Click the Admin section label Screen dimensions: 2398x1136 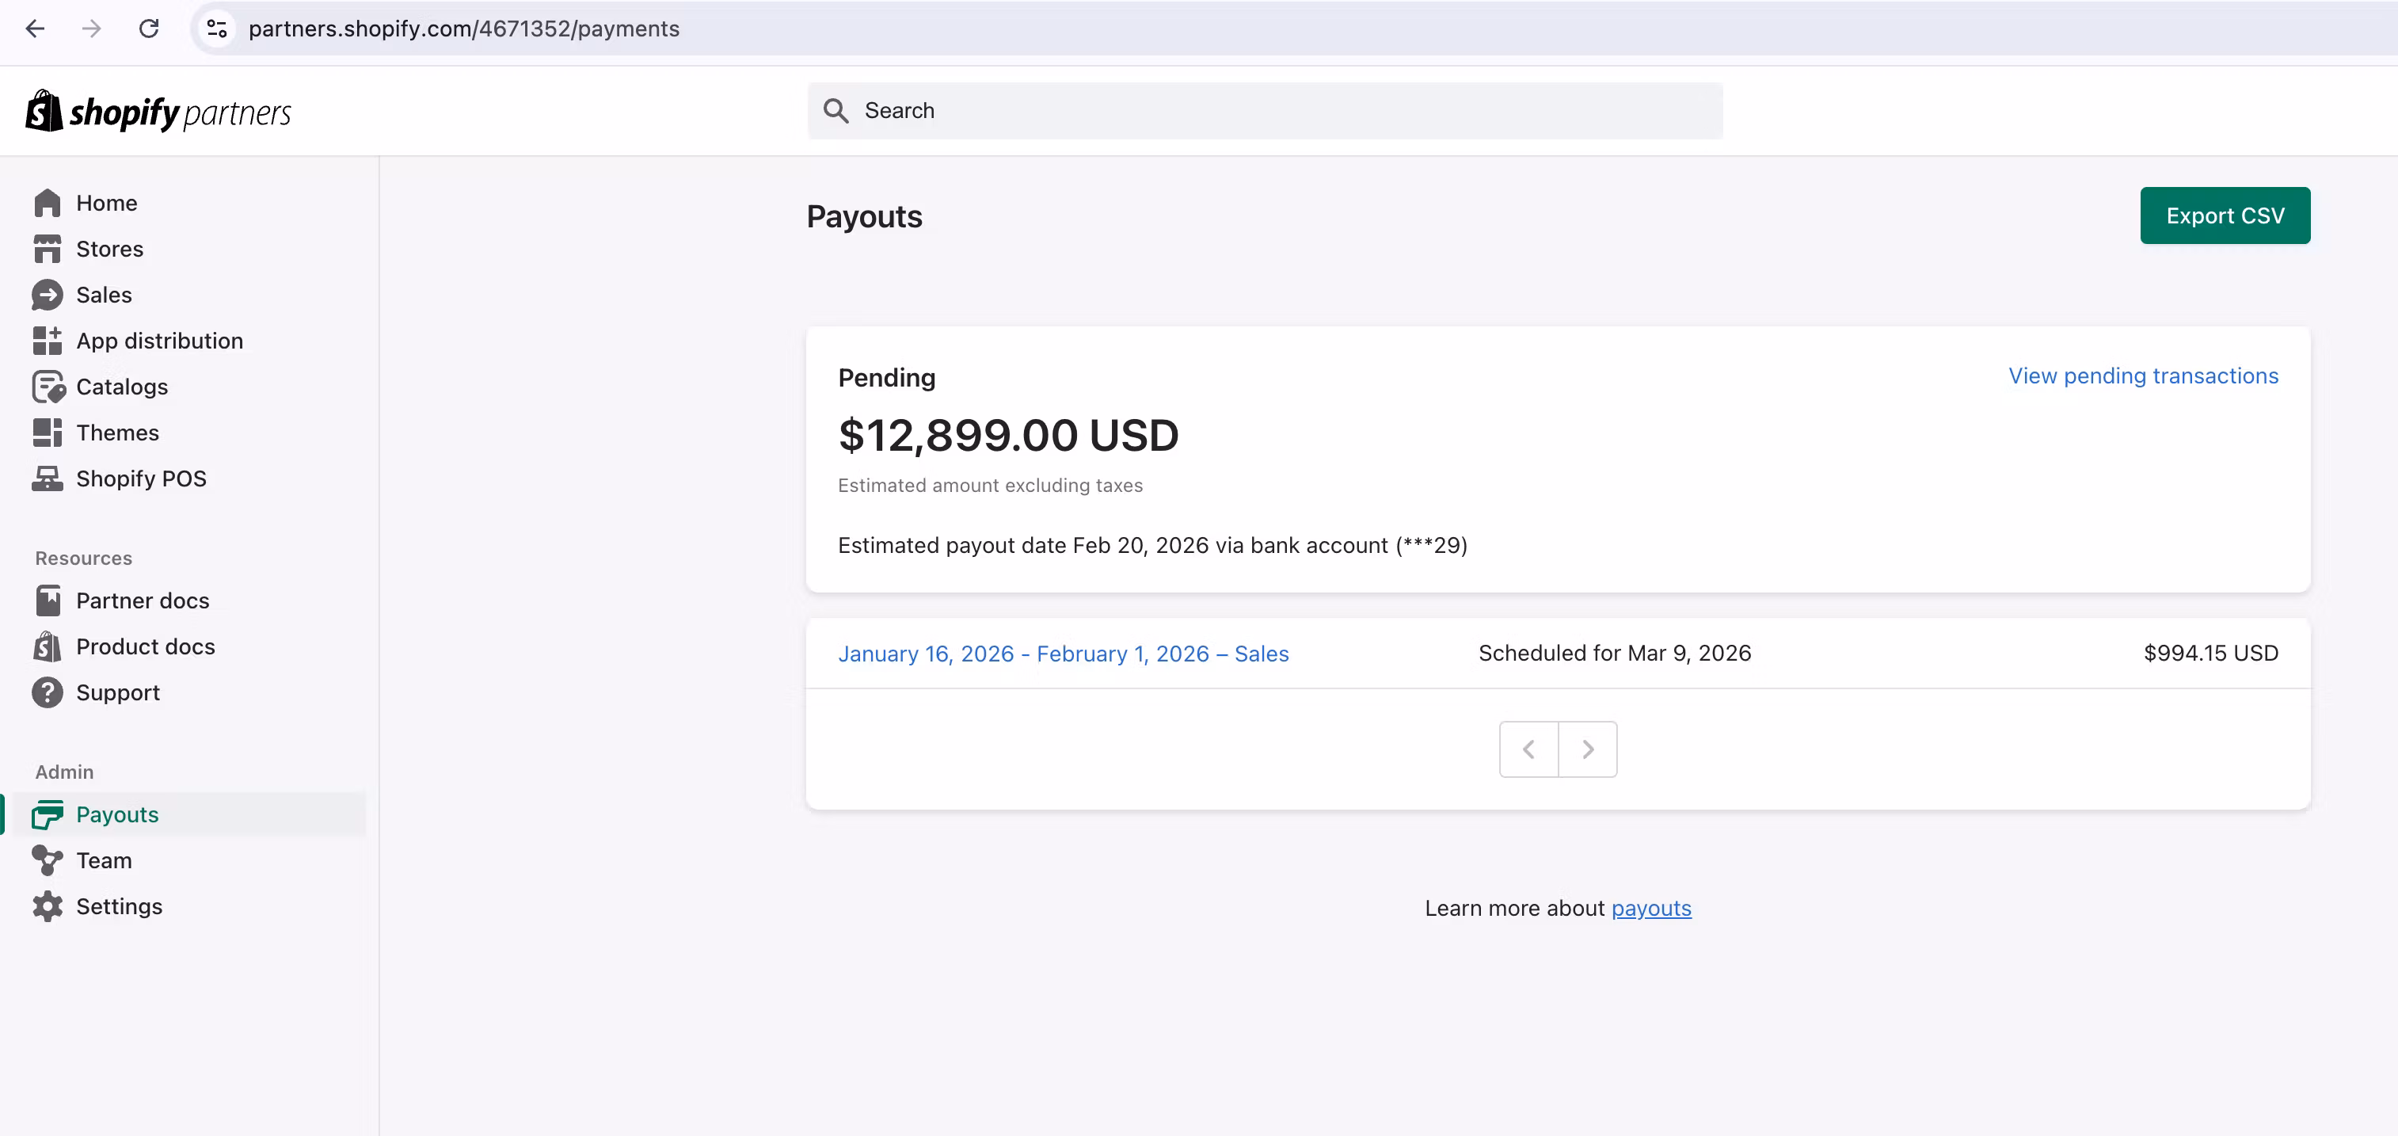click(64, 772)
